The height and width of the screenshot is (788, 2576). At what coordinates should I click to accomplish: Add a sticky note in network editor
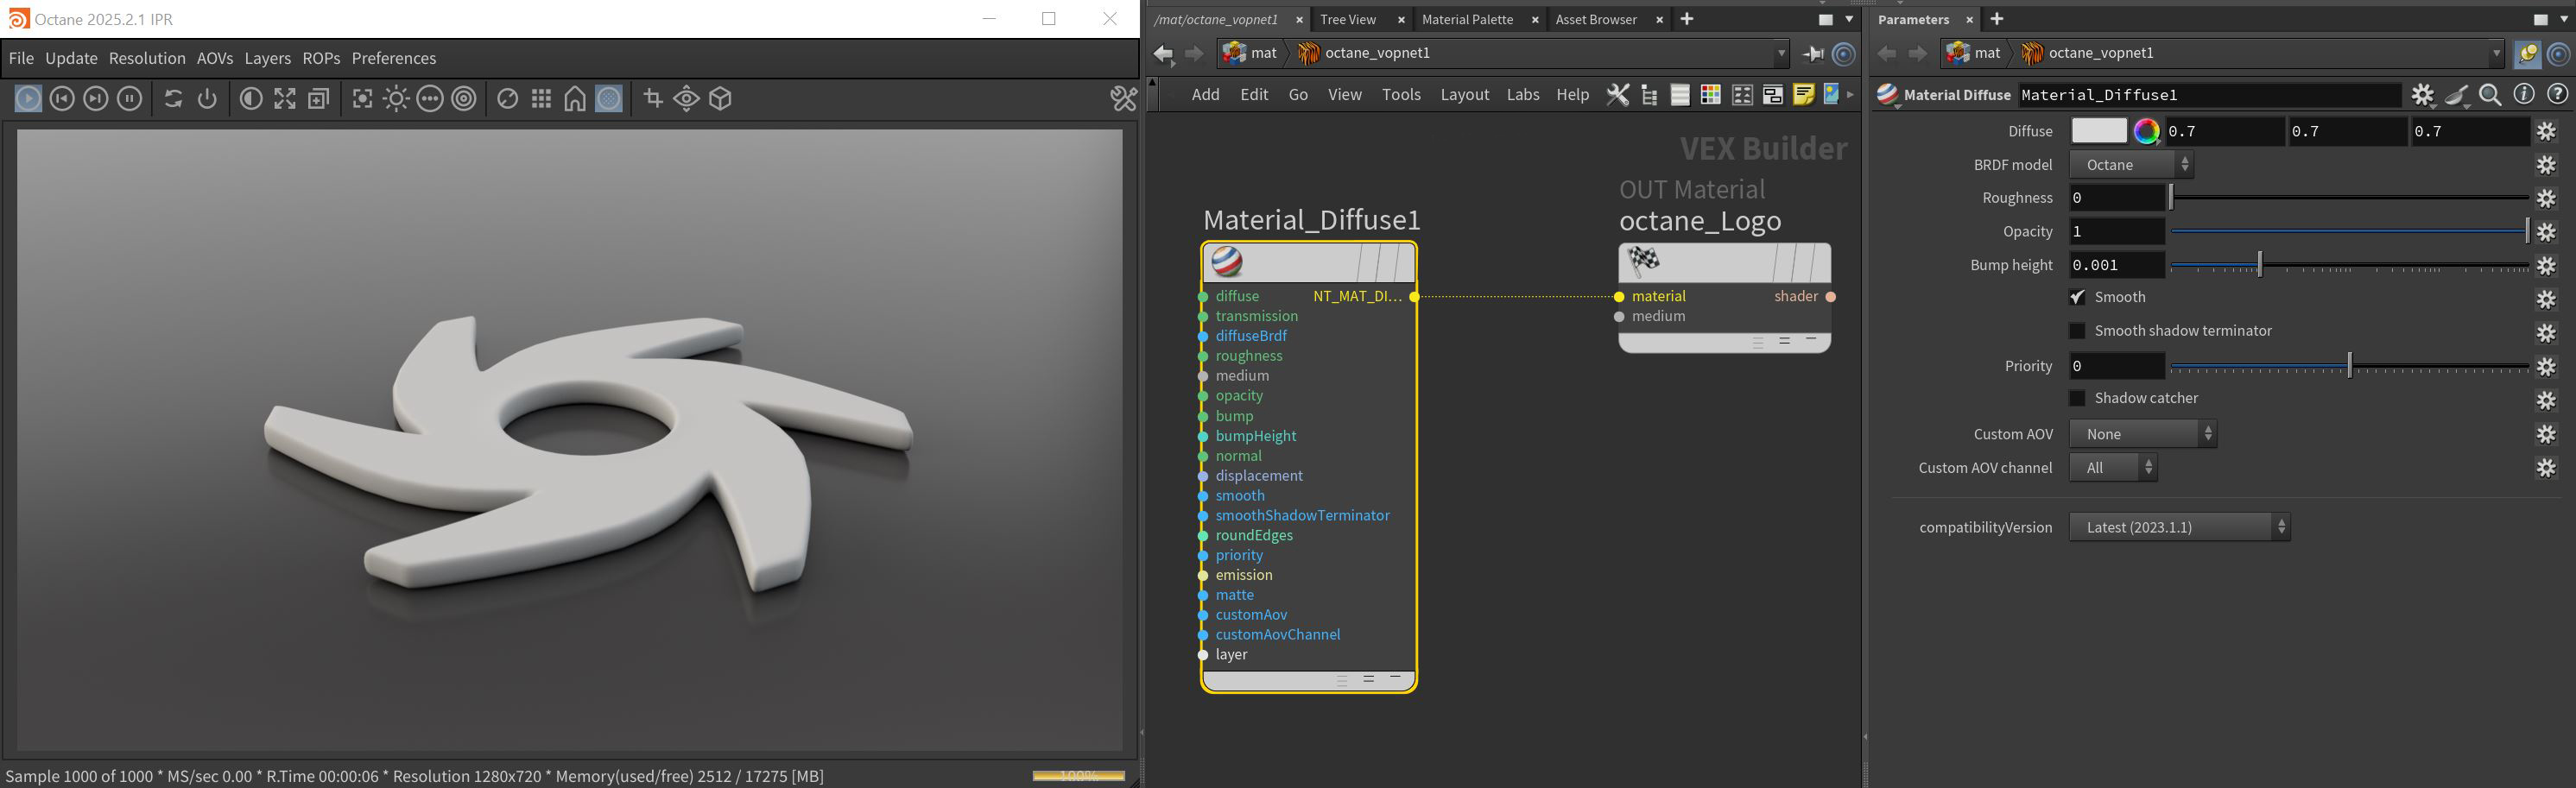pyautogui.click(x=1803, y=94)
